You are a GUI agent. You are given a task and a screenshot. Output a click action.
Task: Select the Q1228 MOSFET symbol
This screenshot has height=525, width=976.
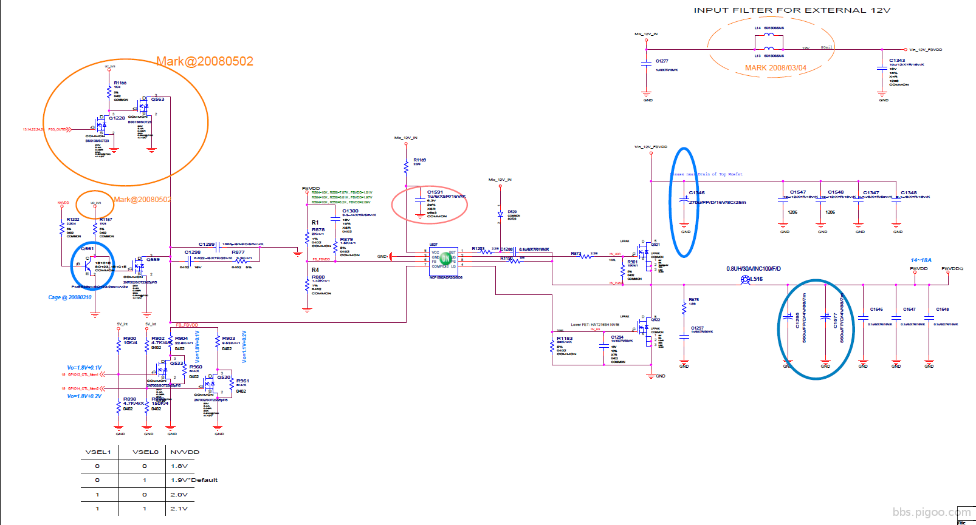(x=101, y=125)
